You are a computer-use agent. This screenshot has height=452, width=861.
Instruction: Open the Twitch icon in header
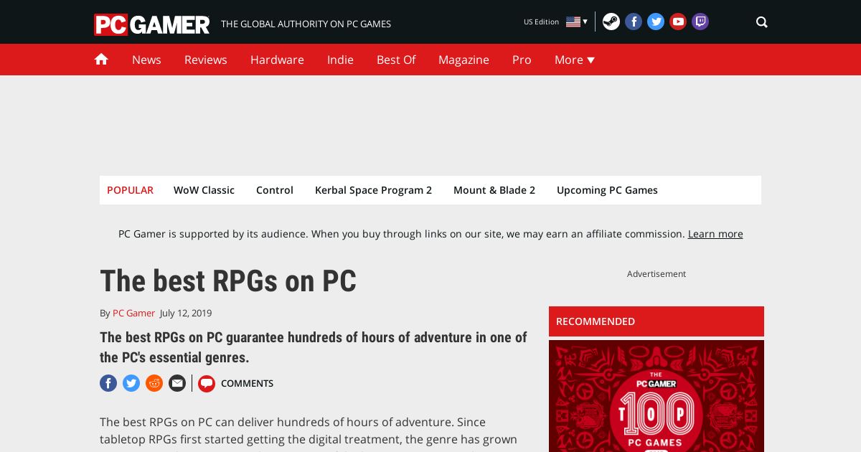tap(700, 22)
